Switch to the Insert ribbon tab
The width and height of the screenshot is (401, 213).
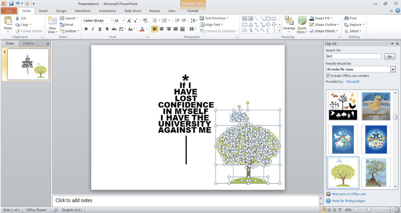tap(43, 11)
